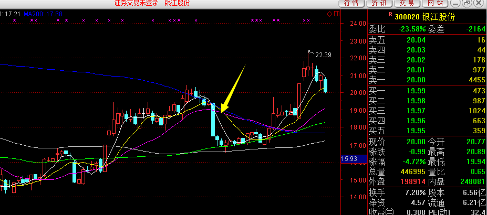
Task: Select the 买四 bid price 19.96
Action: click(416, 121)
